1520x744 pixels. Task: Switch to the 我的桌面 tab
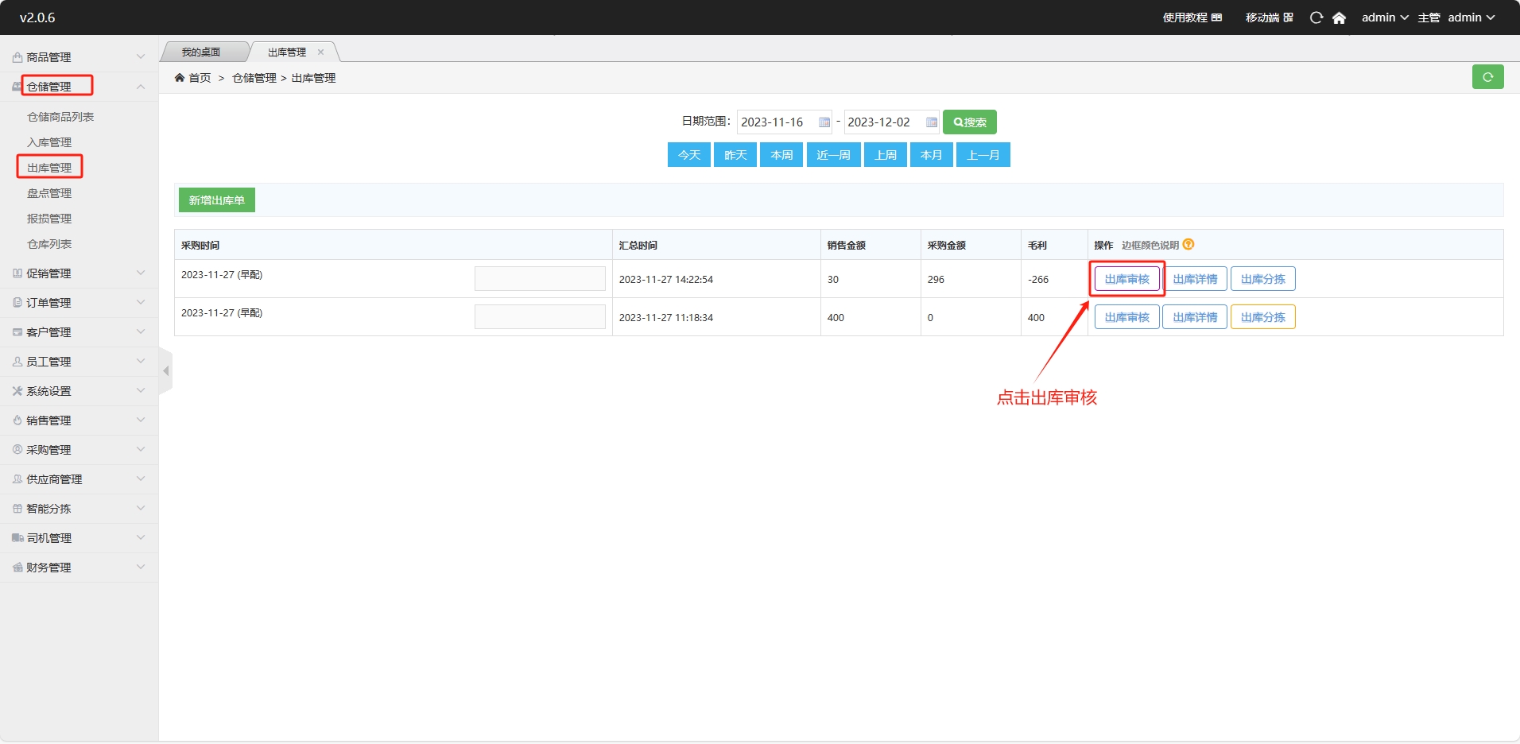point(201,52)
